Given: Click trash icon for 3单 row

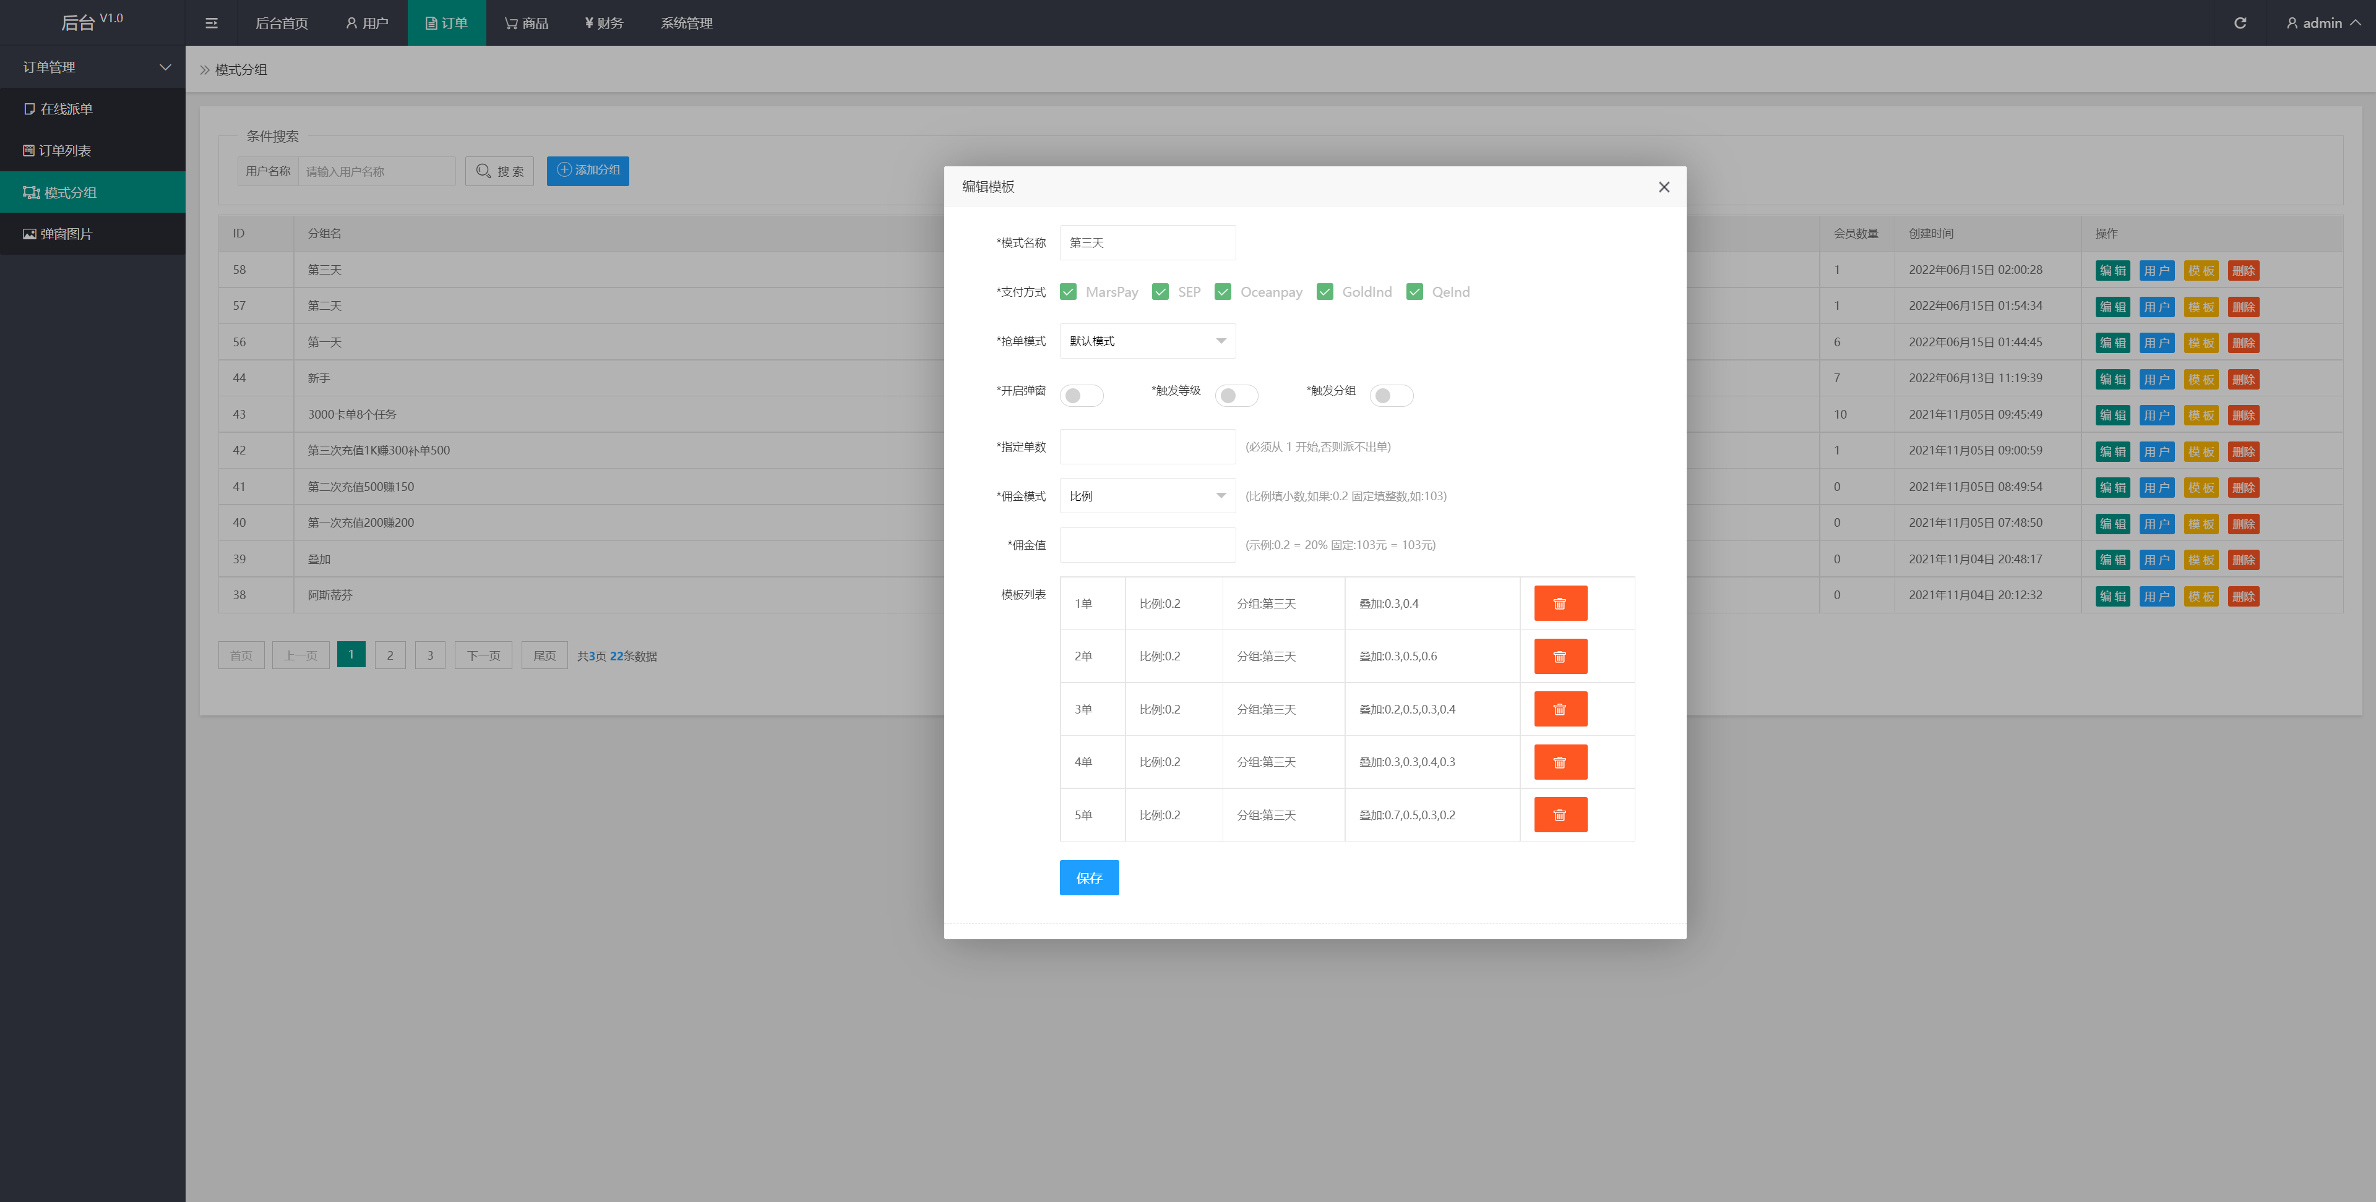Looking at the screenshot, I should click(1560, 710).
